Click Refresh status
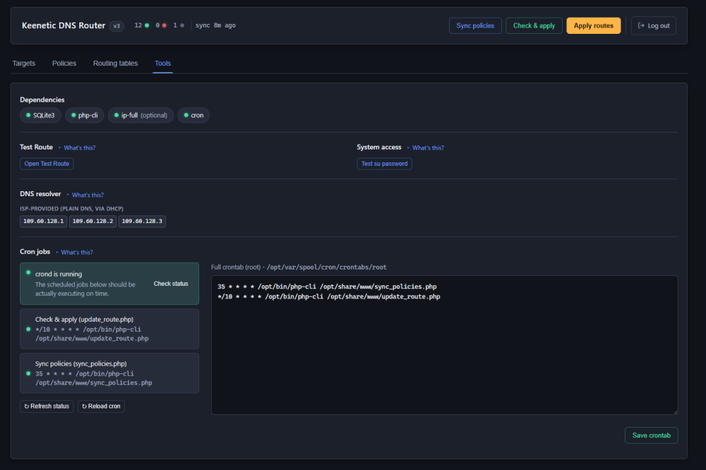Screen dimensions: 706x470 (x=47, y=406)
